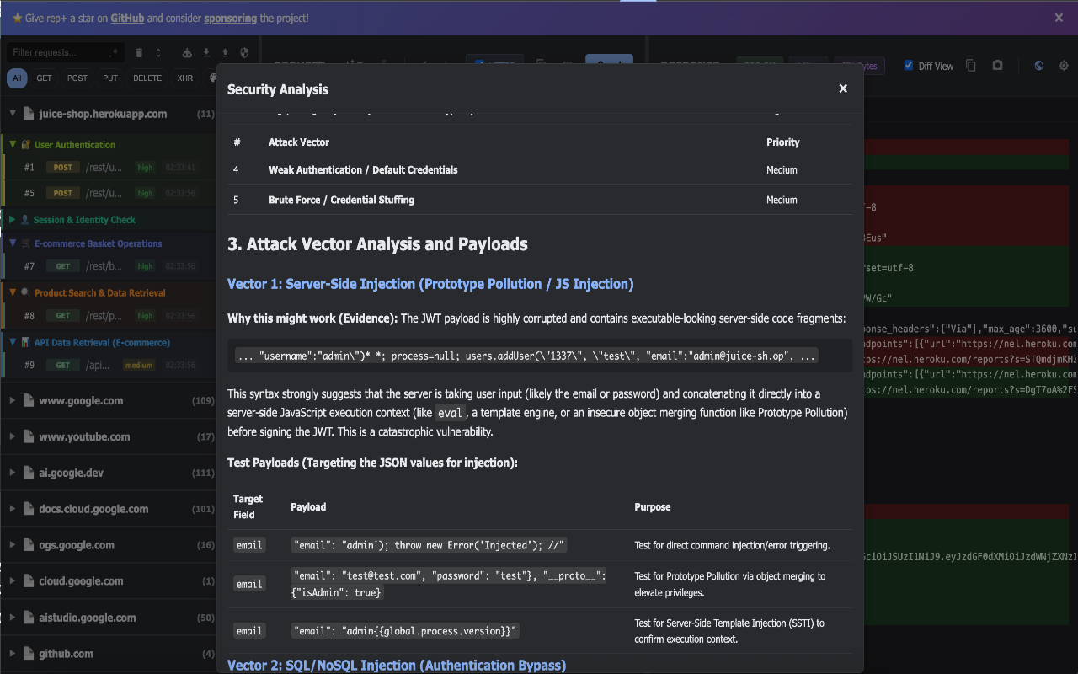The image size is (1078, 674).
Task: Click the download import icon in sidebar toolbar
Action: (x=206, y=52)
